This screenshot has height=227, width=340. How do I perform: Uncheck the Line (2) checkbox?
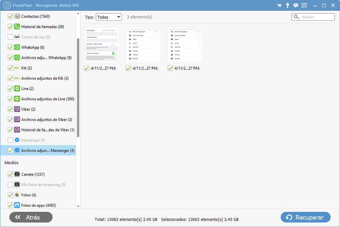(x=10, y=88)
